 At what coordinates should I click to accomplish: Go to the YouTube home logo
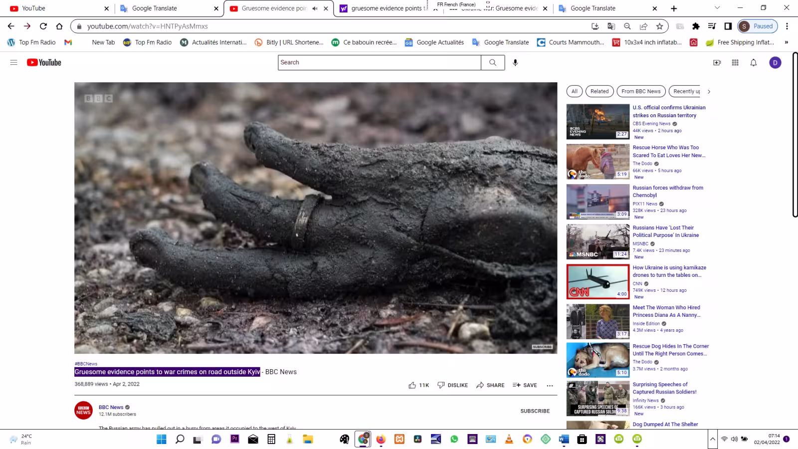click(44, 62)
